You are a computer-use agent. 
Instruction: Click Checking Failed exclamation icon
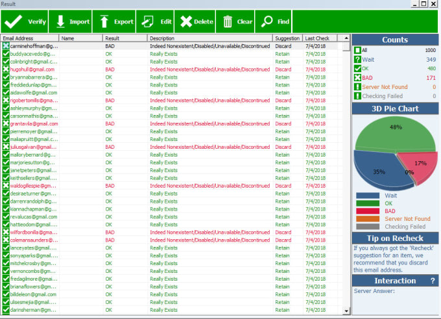pos(357,96)
